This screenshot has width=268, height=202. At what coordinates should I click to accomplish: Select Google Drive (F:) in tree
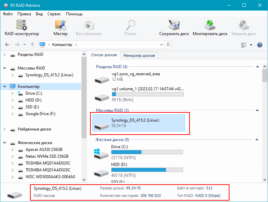(41, 114)
